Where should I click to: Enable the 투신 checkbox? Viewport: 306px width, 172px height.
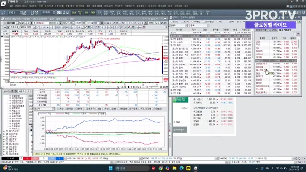(104, 109)
